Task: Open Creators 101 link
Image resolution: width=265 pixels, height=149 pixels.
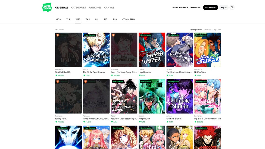Action: click(x=195, y=7)
